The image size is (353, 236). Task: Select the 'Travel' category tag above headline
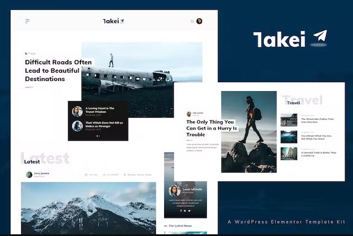(31, 54)
